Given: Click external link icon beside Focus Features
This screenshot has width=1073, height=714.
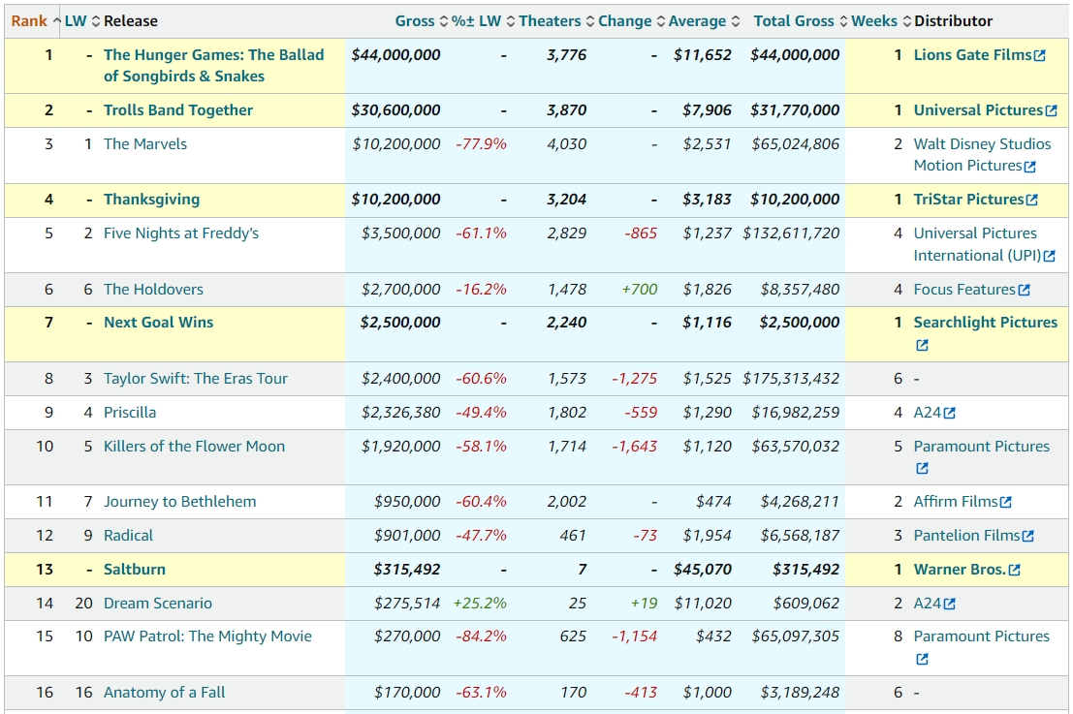Looking at the screenshot, I should 1025,290.
